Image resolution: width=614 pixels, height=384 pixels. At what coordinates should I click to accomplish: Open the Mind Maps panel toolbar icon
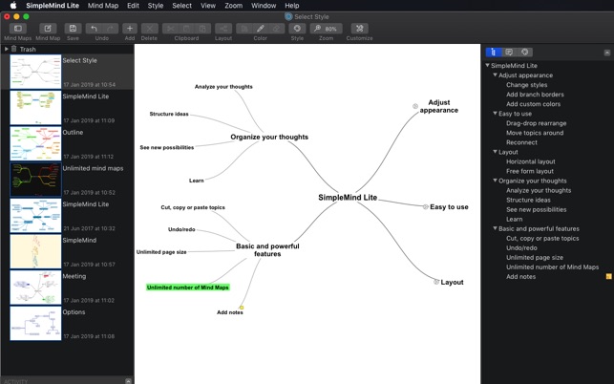tap(17, 29)
